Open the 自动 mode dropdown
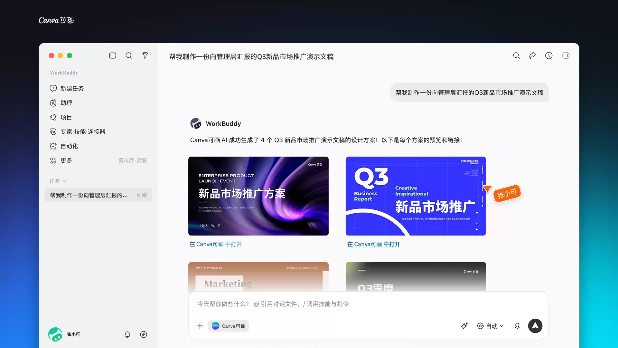Screen dimensions: 618x348 490,326
